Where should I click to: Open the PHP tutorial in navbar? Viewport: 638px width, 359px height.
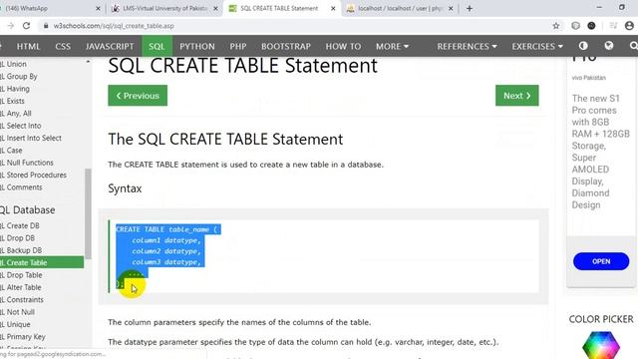238,46
